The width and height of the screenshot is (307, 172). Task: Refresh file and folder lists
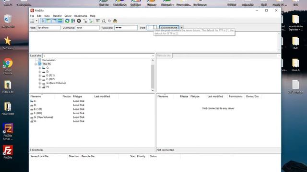pyautogui.click(x=67, y=21)
